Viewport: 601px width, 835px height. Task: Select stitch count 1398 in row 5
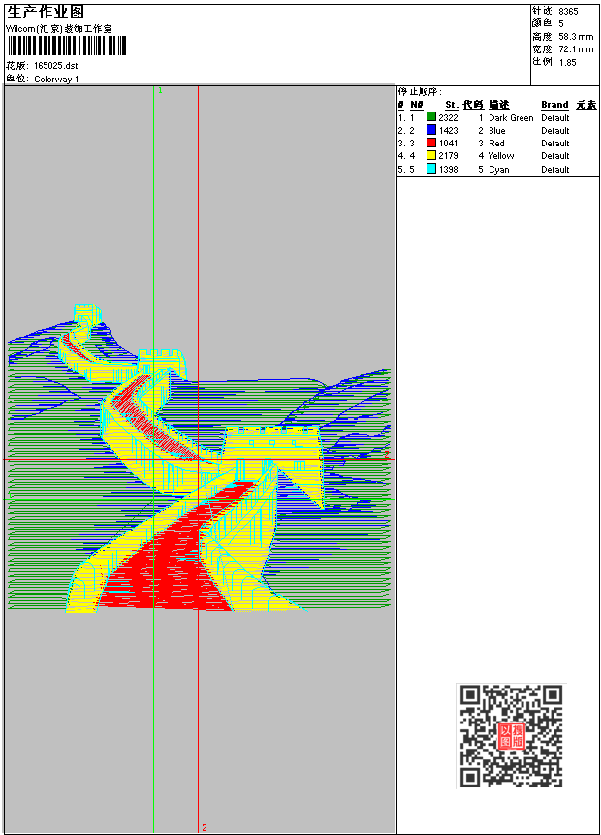tap(448, 170)
